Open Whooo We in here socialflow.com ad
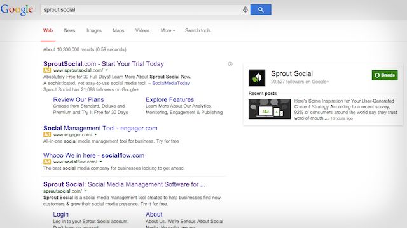The width and height of the screenshot is (407, 228). (93, 155)
